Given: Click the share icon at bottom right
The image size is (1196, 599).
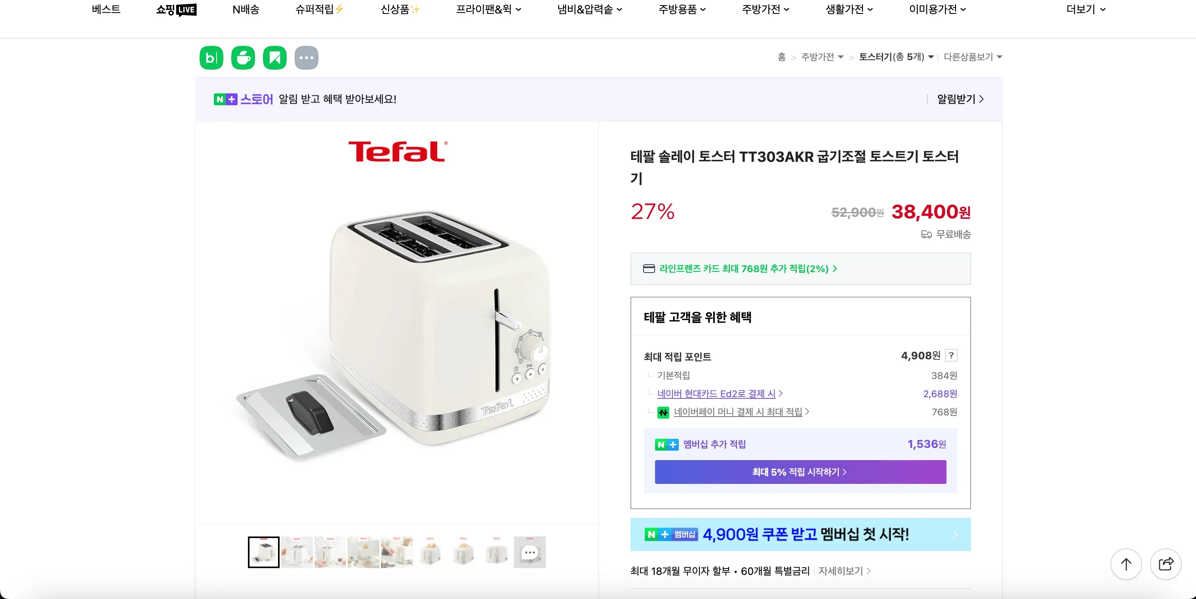Looking at the screenshot, I should 1166,564.
